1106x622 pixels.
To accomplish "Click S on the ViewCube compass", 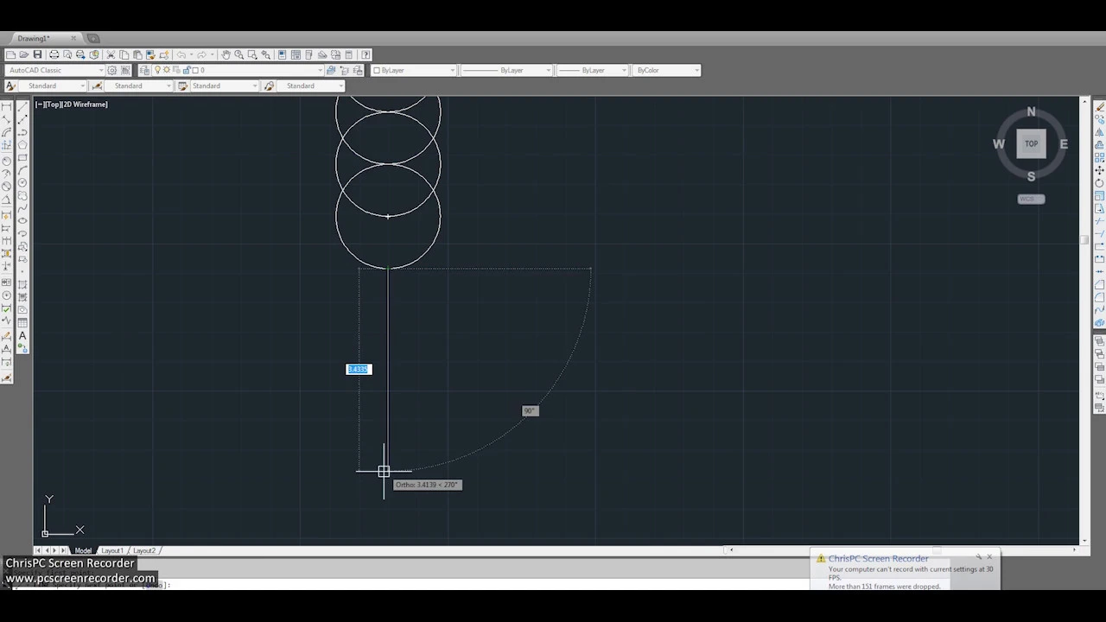I will pos(1031,176).
